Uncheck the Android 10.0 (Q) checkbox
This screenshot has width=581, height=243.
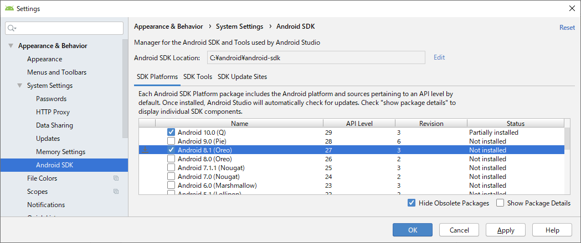click(171, 133)
